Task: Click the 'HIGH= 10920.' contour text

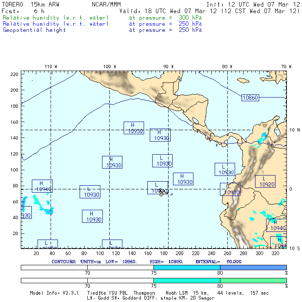Action: tap(166, 262)
